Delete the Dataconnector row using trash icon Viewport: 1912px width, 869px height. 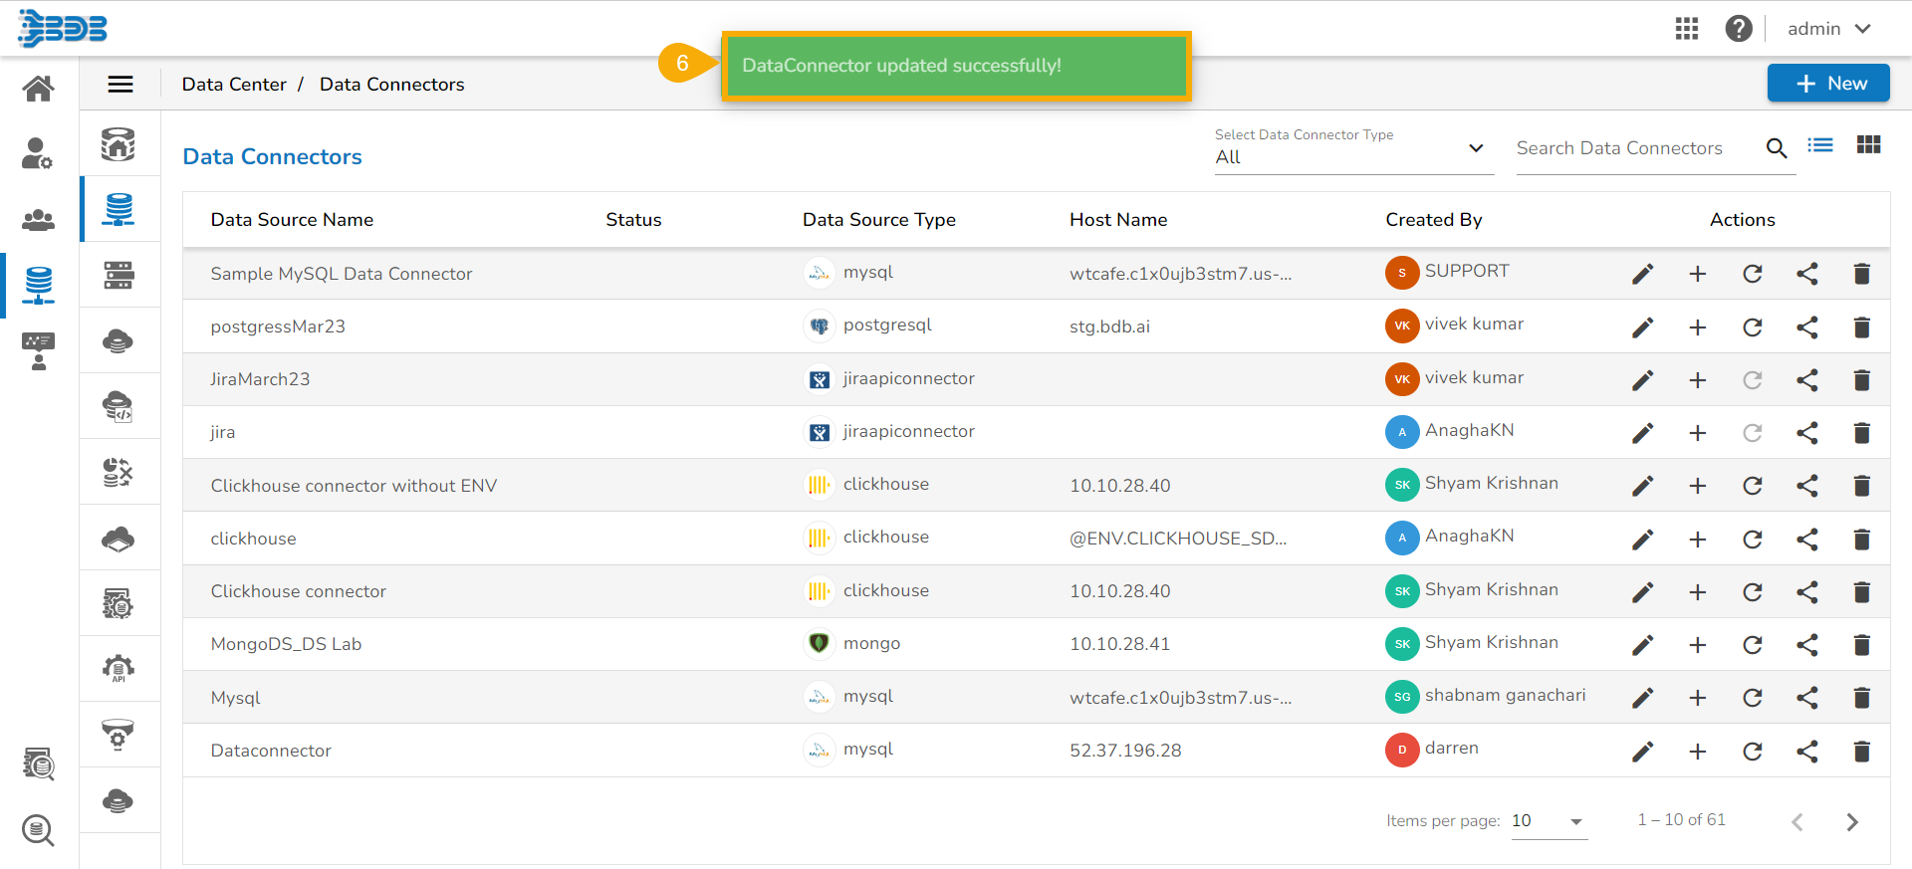1861,752
